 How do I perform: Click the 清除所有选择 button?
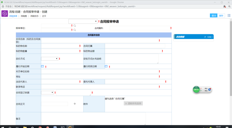pos(133,103)
